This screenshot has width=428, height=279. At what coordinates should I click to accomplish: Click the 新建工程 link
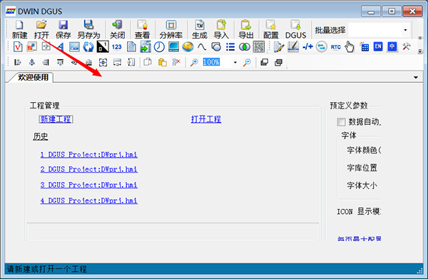coord(56,119)
